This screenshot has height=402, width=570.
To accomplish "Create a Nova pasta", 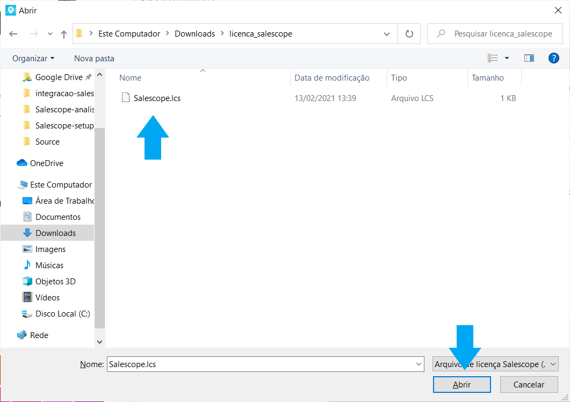I will click(x=94, y=59).
